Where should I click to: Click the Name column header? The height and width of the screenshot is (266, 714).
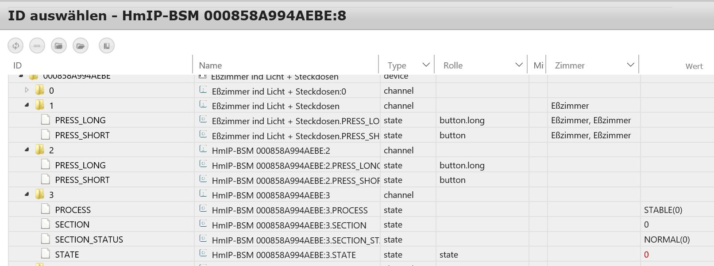tap(210, 65)
